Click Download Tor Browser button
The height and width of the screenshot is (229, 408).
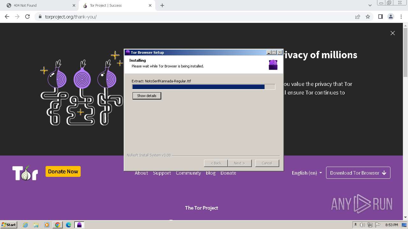click(x=358, y=173)
